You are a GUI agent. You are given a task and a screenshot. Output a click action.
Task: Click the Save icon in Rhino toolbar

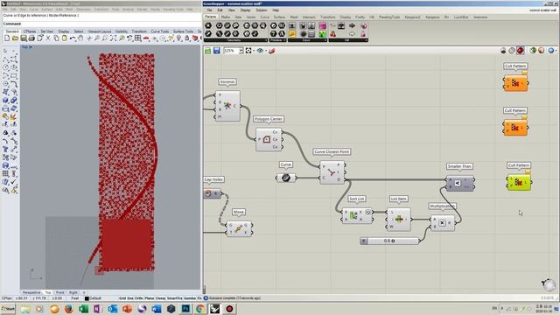click(x=24, y=38)
